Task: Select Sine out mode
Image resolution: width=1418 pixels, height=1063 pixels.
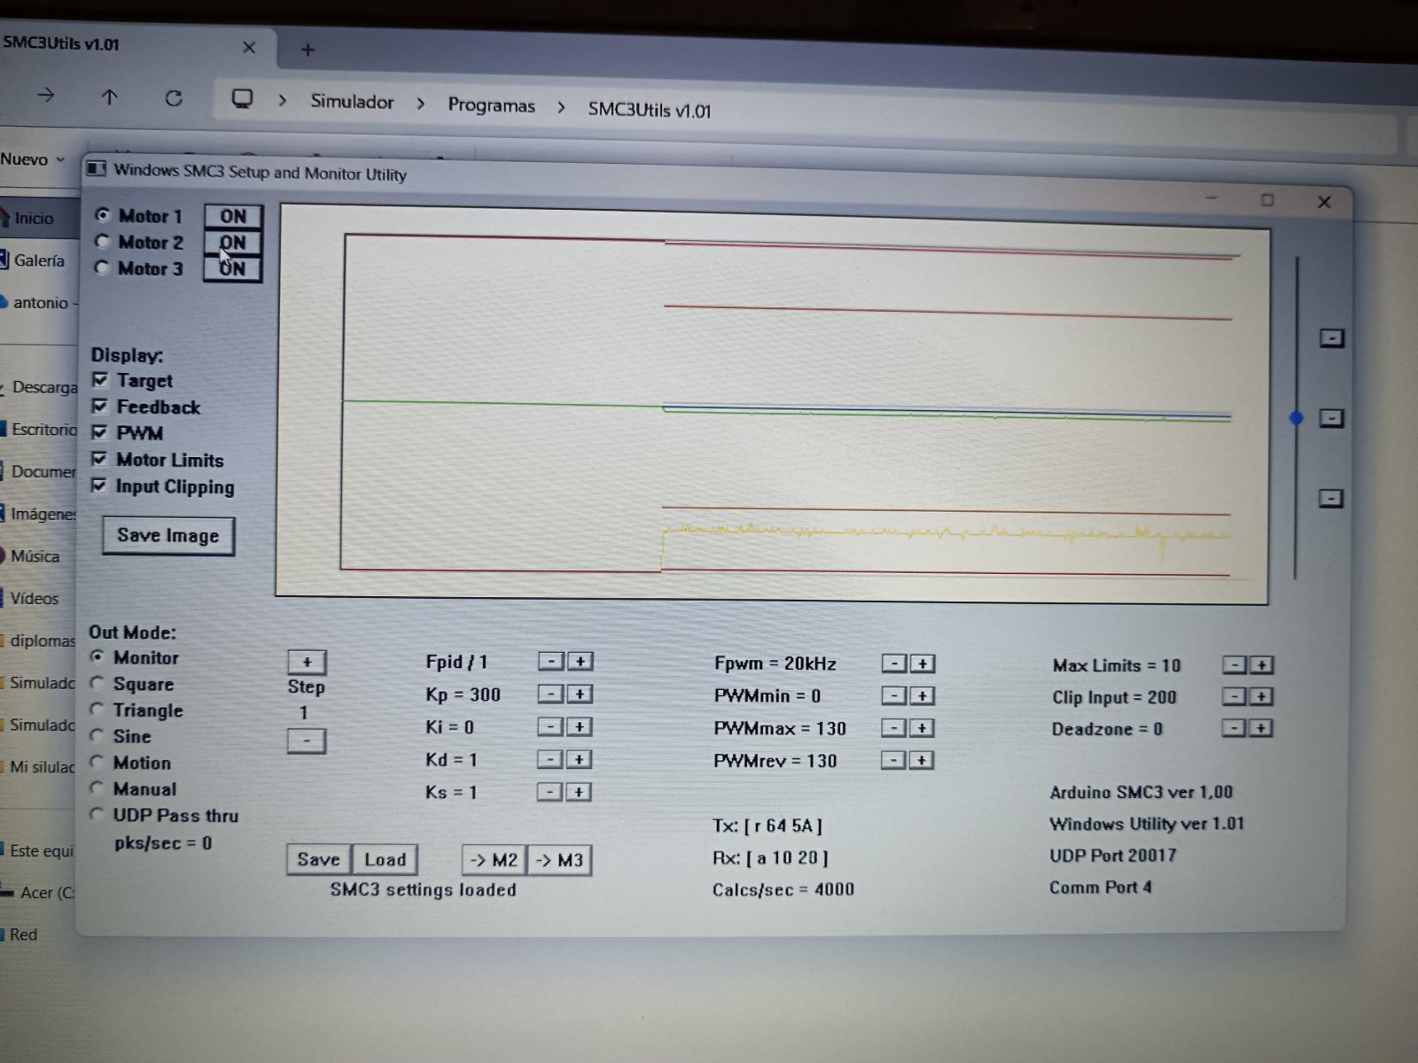Action: pyautogui.click(x=97, y=735)
